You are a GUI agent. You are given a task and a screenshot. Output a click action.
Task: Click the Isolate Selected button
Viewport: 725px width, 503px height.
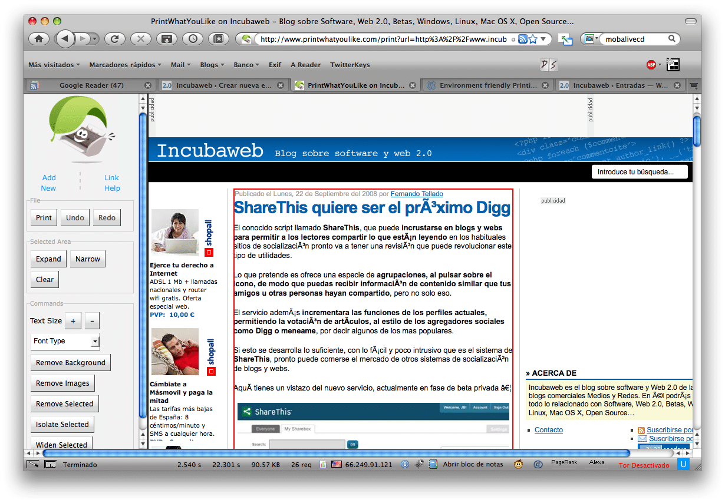click(62, 424)
